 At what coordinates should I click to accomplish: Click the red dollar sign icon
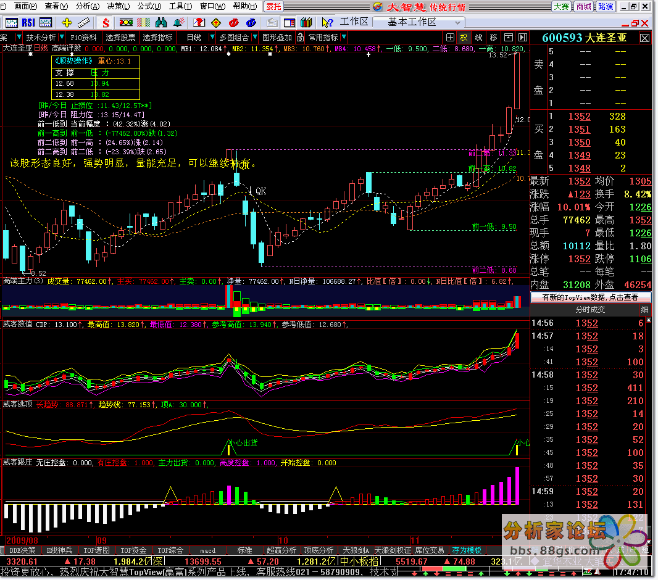(x=106, y=23)
